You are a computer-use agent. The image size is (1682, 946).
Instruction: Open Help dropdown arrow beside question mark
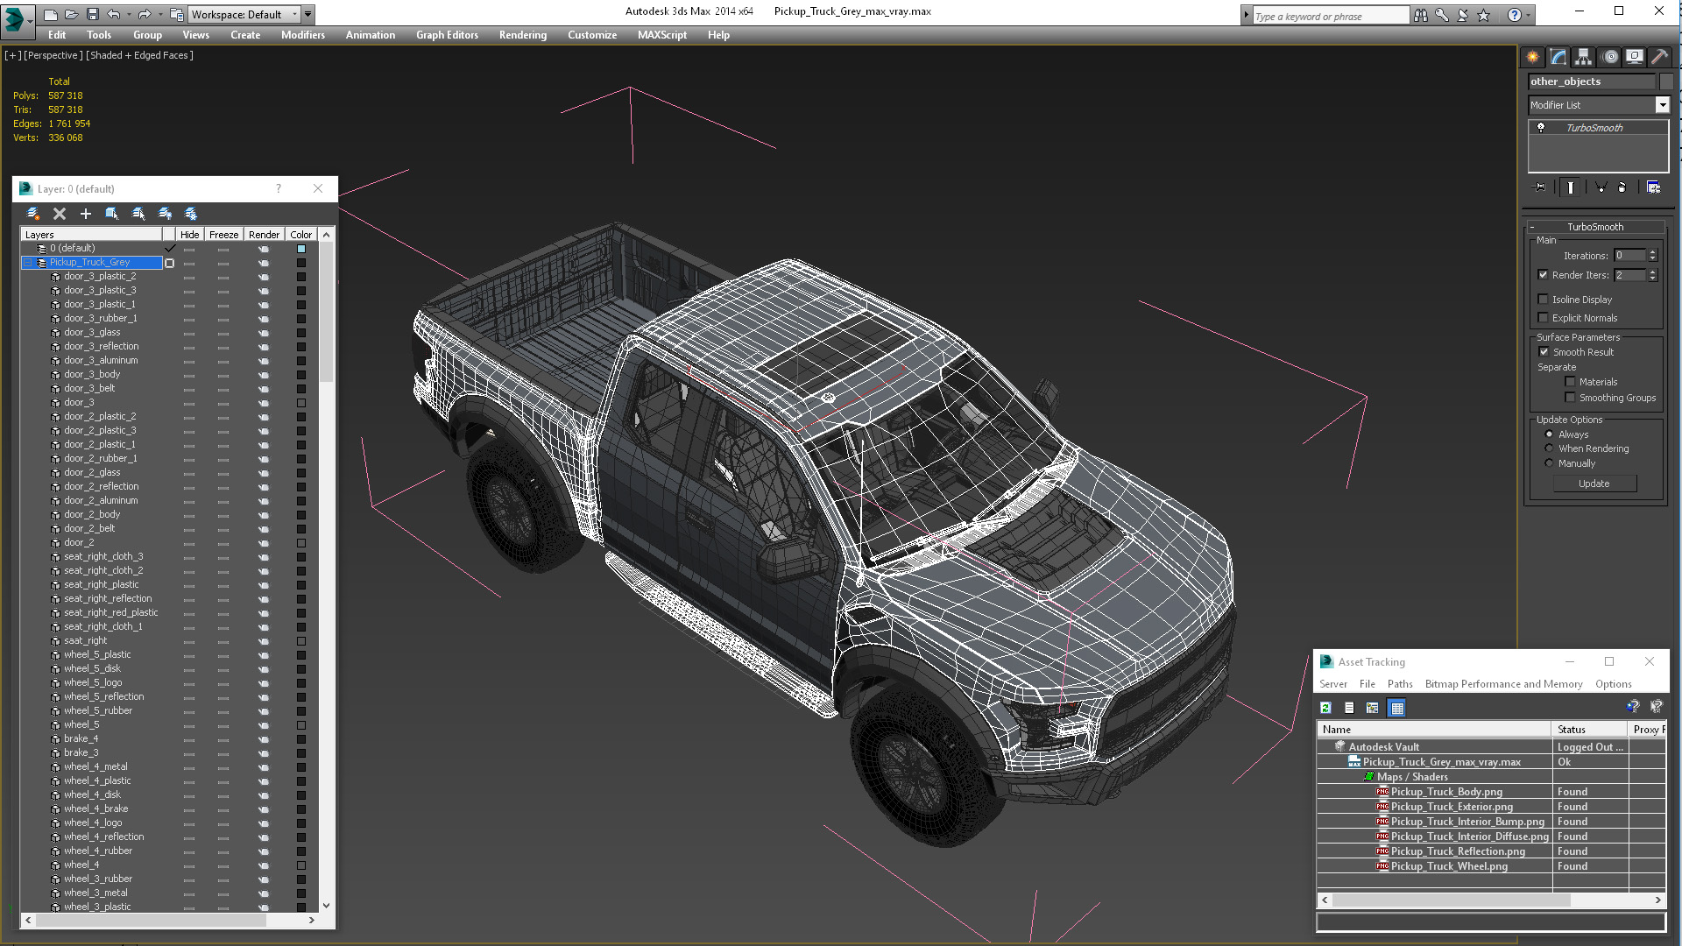point(1528,15)
